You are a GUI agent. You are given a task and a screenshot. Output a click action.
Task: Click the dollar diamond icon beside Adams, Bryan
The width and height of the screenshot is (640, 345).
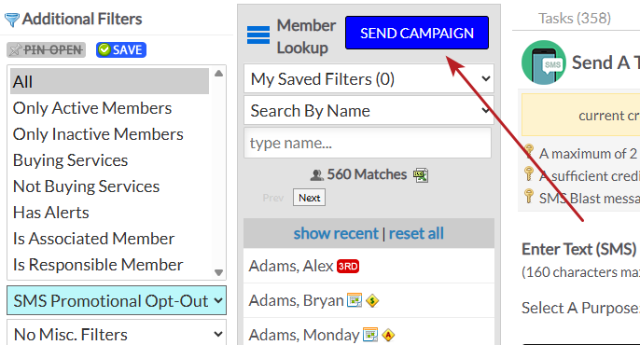tap(372, 301)
